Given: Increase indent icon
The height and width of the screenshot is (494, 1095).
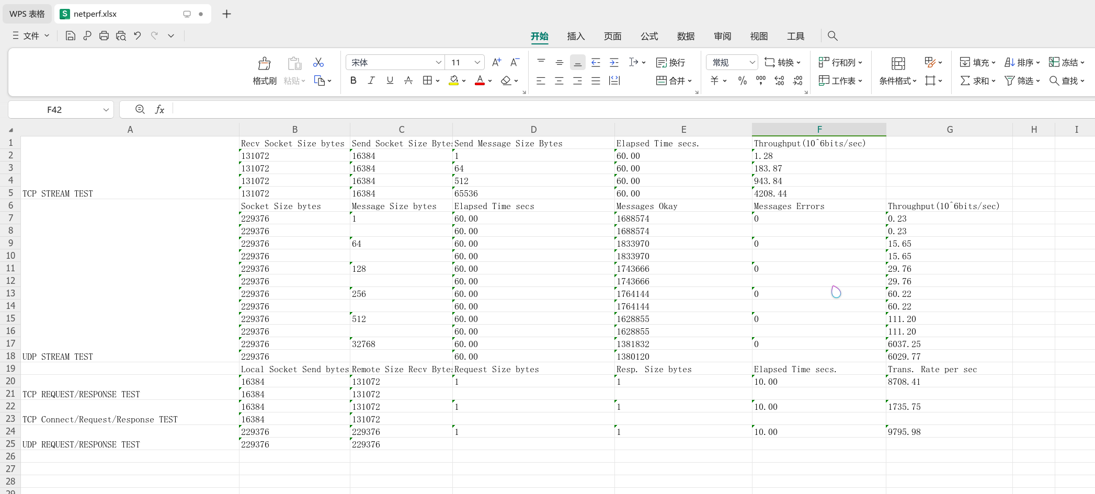Looking at the screenshot, I should [614, 62].
